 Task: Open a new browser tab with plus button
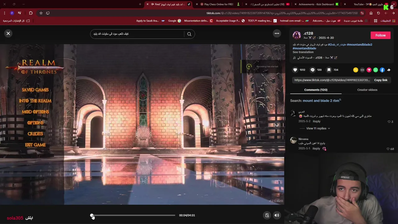[x=140, y=4]
